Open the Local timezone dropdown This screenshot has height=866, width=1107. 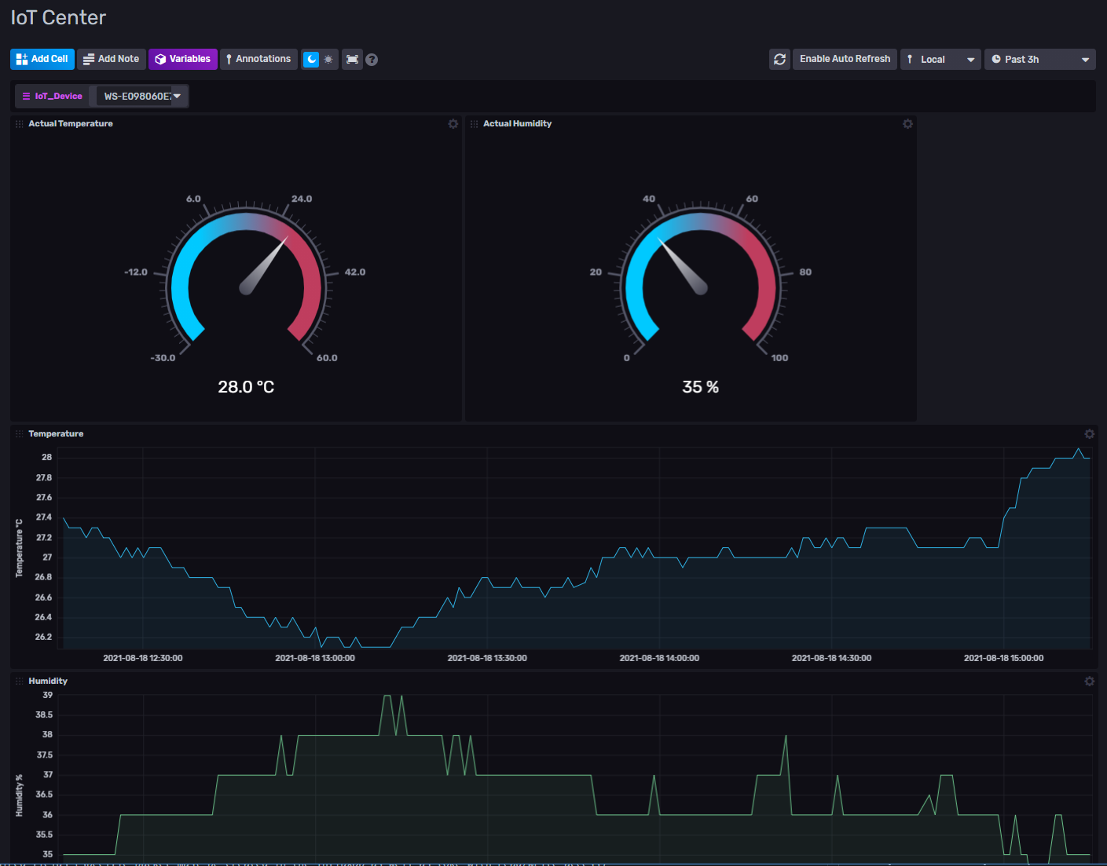941,59
